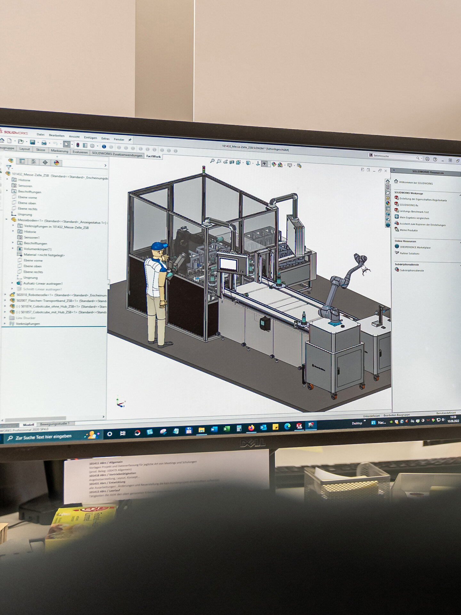Open Firefox from the Windows taskbar
This screenshot has width=461, height=615.
[x=251, y=428]
